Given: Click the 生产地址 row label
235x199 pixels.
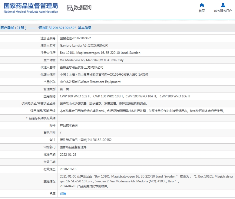Looking at the screenshot, I should (49, 60).
